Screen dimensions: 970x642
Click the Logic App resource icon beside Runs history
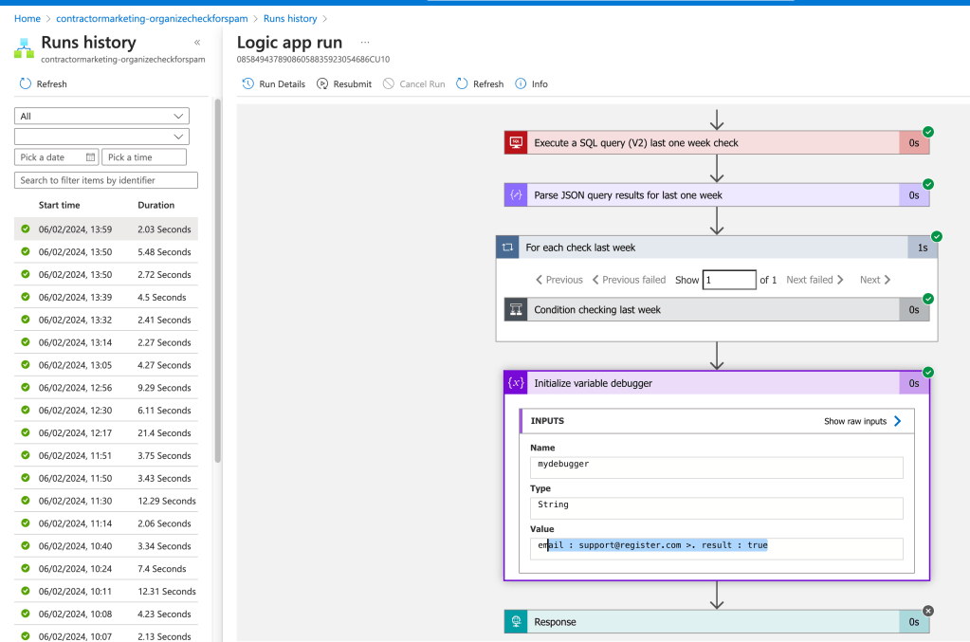[24, 48]
